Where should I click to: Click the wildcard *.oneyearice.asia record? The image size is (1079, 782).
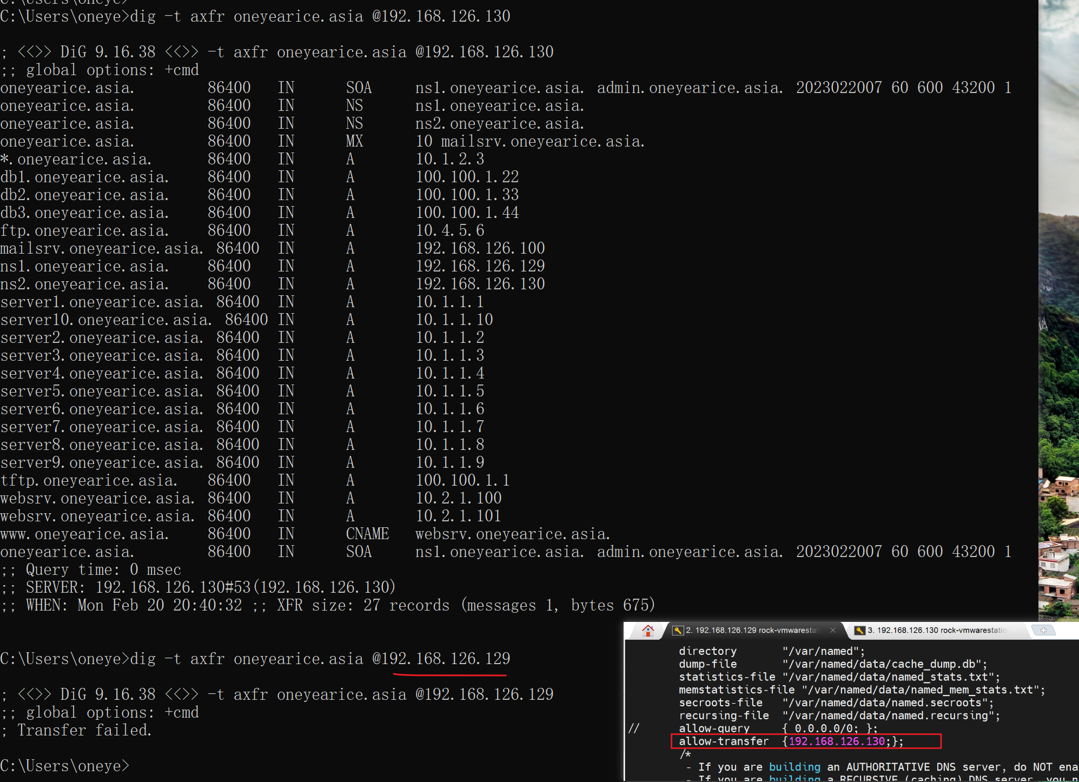(76, 160)
